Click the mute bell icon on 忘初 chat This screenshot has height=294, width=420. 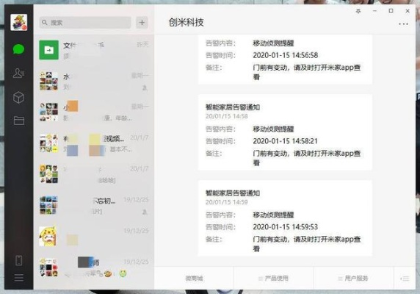point(145,212)
